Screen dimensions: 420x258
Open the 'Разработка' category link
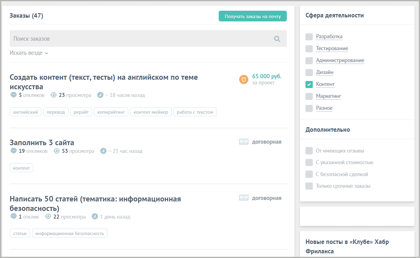pyautogui.click(x=329, y=36)
